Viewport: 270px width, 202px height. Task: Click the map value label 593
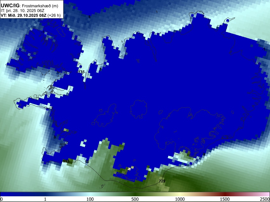click(66, 161)
